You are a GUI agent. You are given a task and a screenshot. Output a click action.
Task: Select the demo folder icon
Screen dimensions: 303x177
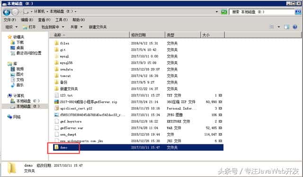56,147
